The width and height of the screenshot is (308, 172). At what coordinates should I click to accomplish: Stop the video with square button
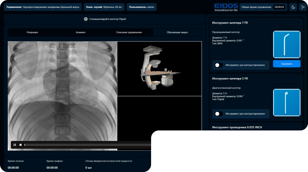click(21, 145)
